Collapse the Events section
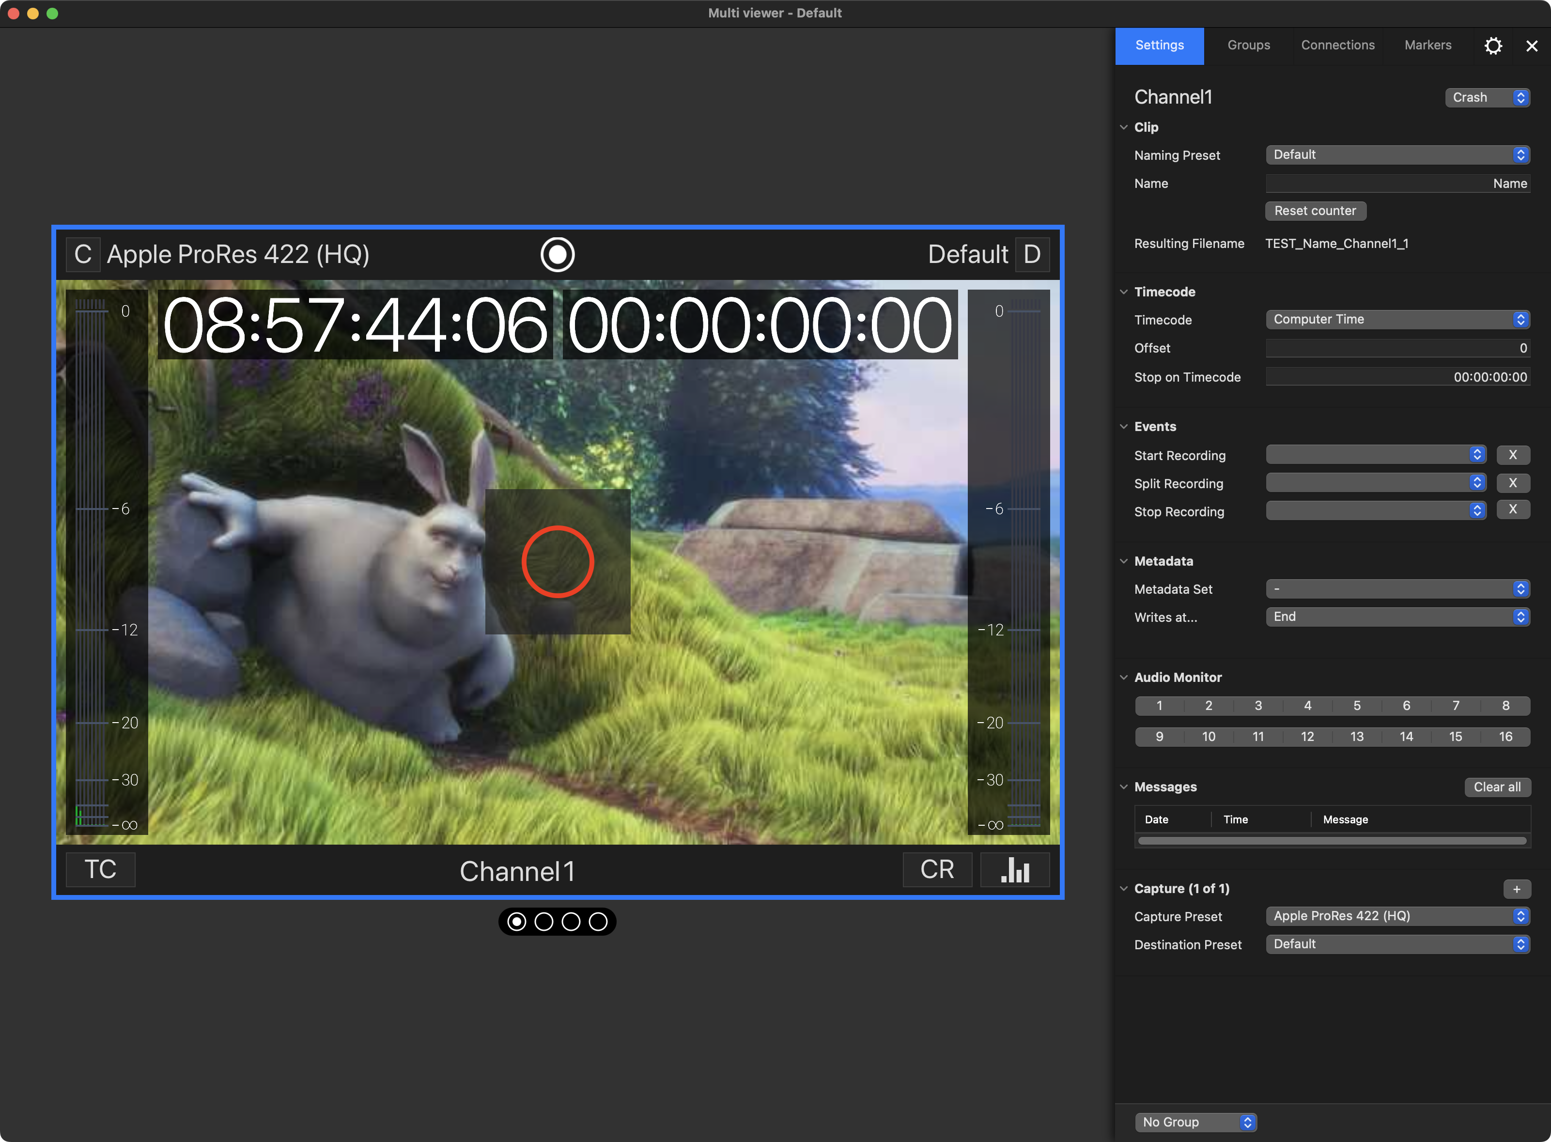This screenshot has height=1142, width=1551. tap(1124, 427)
